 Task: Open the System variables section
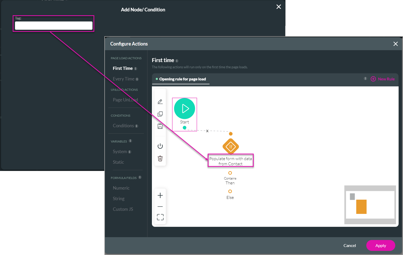coord(120,152)
